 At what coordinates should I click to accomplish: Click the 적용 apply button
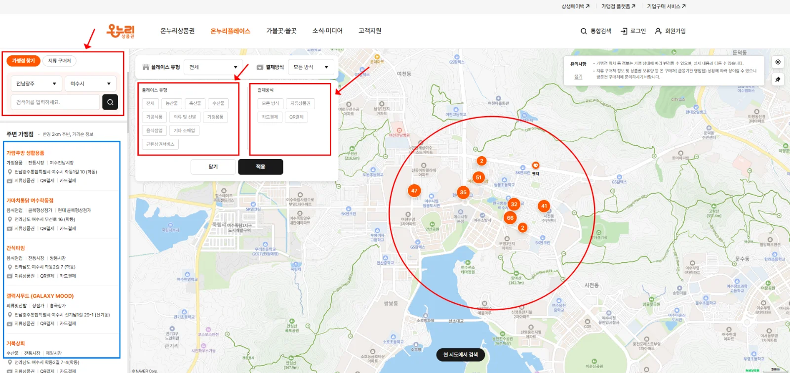pyautogui.click(x=261, y=167)
